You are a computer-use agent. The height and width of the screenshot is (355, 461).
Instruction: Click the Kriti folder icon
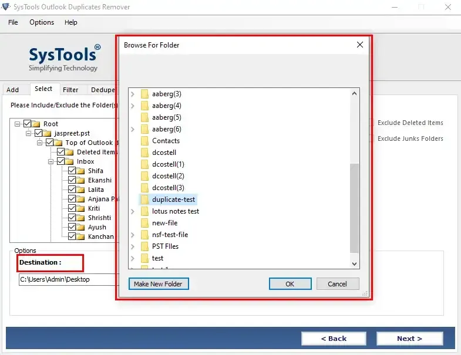pyautogui.click(x=80, y=209)
